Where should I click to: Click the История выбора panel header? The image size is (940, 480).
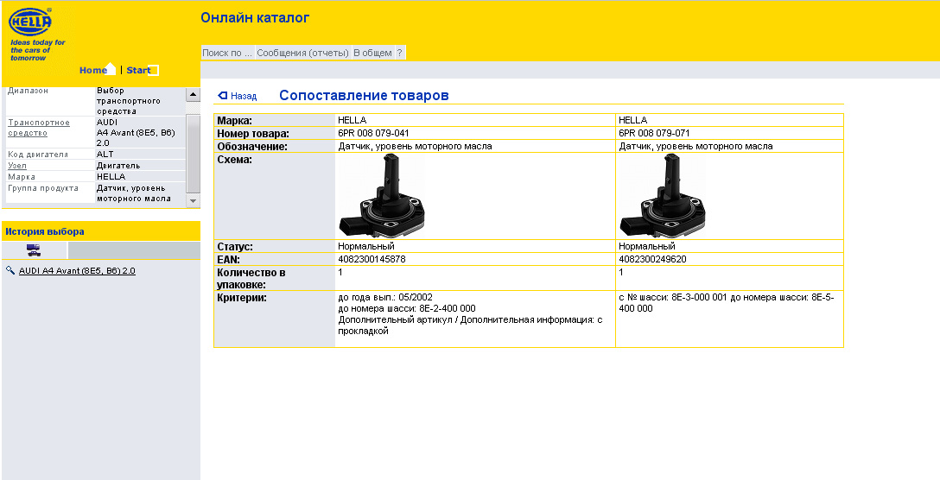(x=101, y=231)
